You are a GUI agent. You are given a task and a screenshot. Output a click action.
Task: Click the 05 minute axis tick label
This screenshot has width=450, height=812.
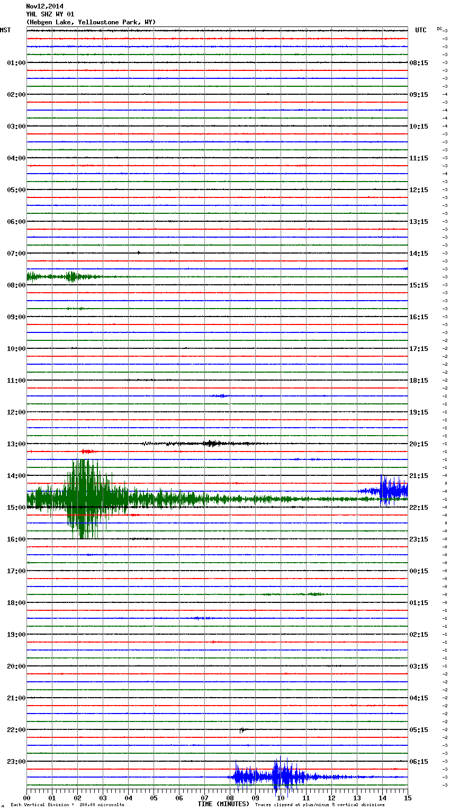pyautogui.click(x=154, y=798)
